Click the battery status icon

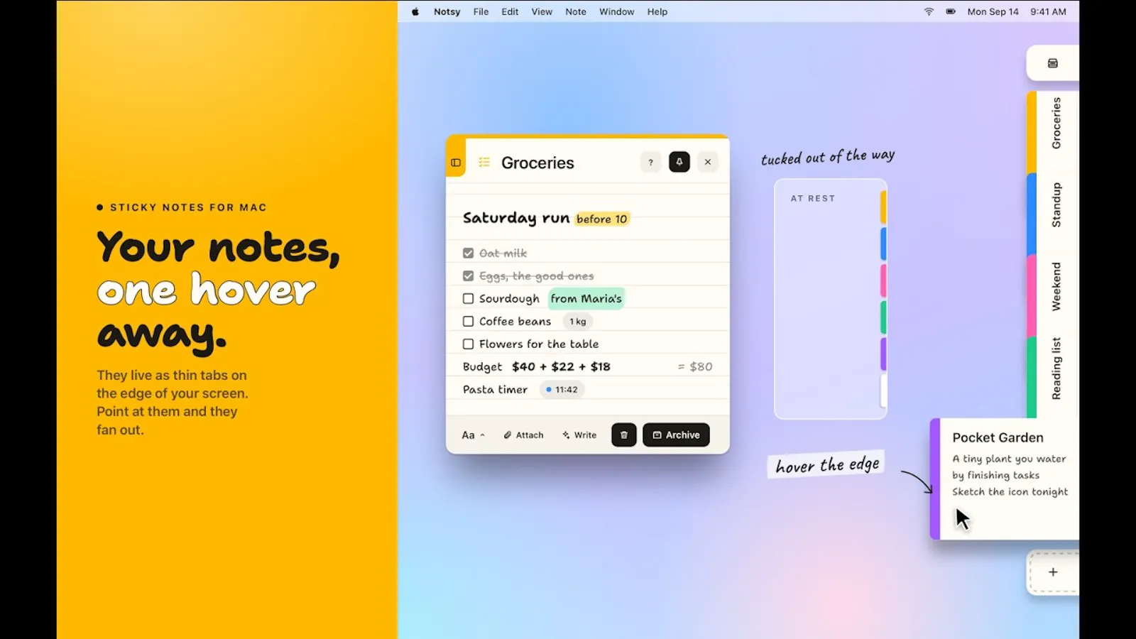pyautogui.click(x=951, y=11)
